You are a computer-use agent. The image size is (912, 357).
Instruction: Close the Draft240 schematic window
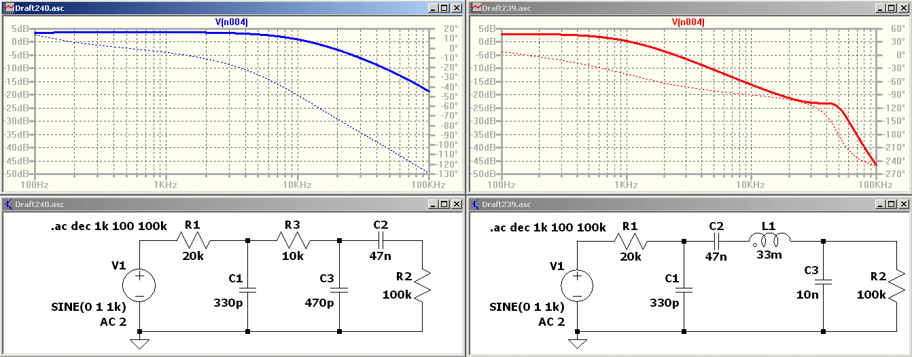point(457,204)
